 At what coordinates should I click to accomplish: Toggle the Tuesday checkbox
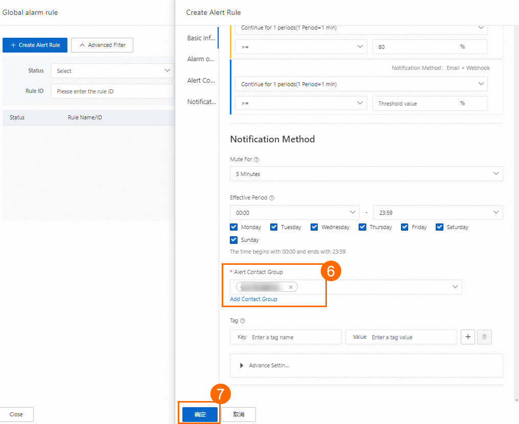(x=274, y=227)
